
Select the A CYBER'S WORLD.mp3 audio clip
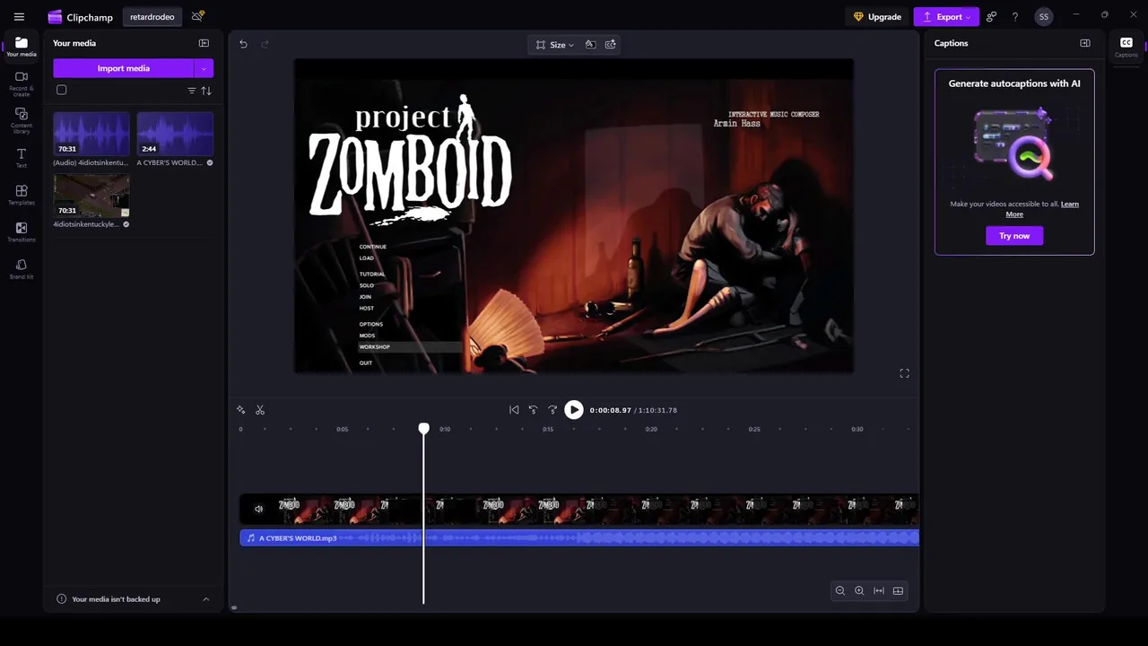pos(579,538)
